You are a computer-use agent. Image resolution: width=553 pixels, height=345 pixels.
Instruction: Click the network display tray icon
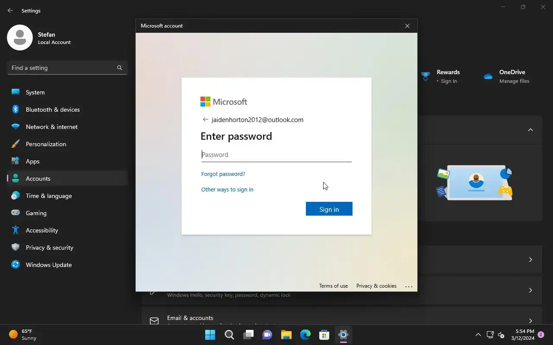click(x=490, y=335)
